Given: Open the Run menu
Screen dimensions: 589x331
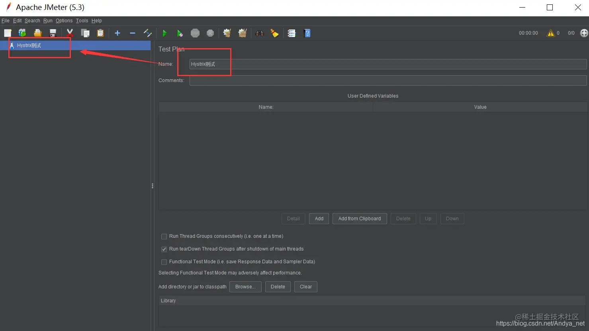Looking at the screenshot, I should click(48, 21).
